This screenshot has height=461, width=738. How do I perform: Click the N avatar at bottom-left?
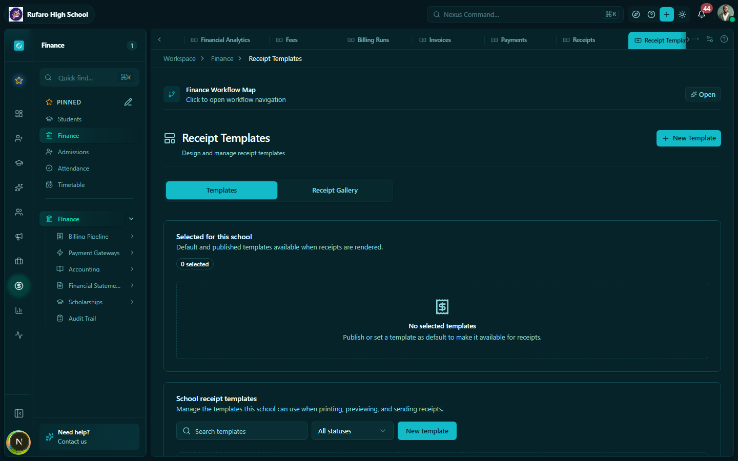tap(19, 442)
